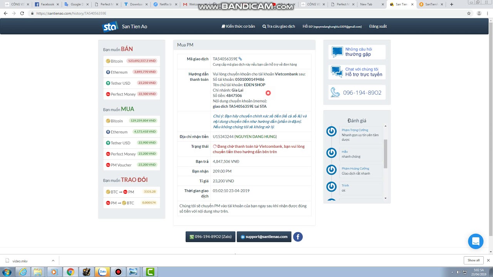
Task: Show hidden system tray icons
Action: tap(452, 272)
